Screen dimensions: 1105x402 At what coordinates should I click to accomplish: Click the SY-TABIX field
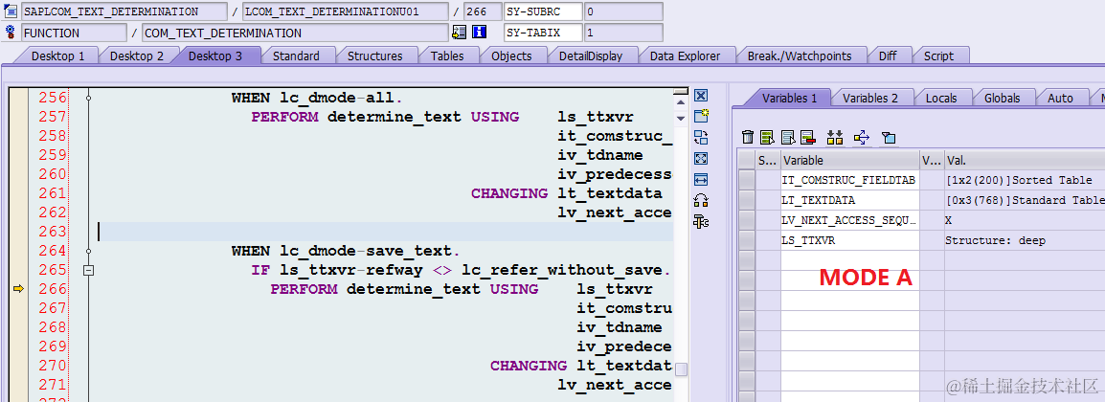[x=543, y=33]
